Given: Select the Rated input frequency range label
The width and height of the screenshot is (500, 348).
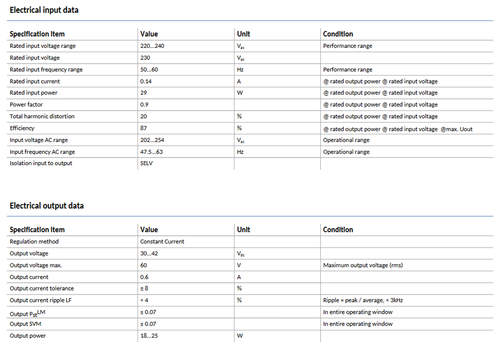Looking at the screenshot, I should point(46,69).
